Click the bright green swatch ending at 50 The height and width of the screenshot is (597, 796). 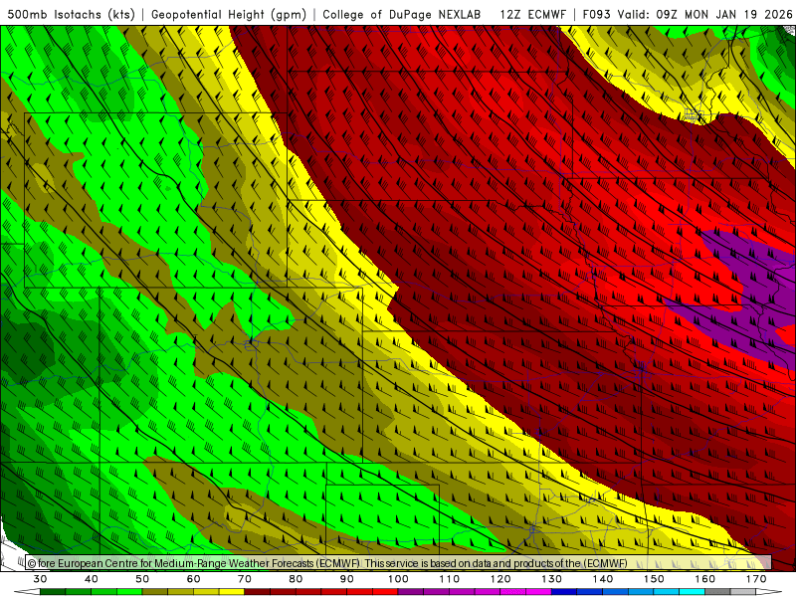click(129, 592)
